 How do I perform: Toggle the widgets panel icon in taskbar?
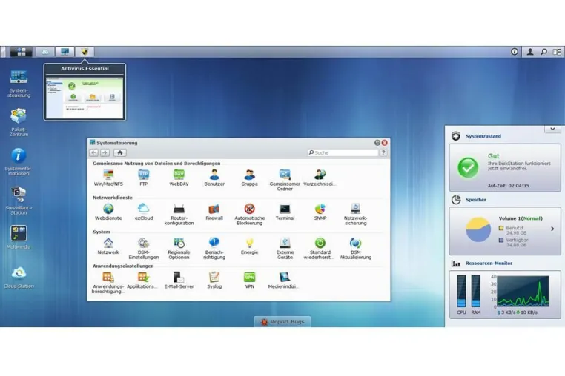(x=557, y=52)
